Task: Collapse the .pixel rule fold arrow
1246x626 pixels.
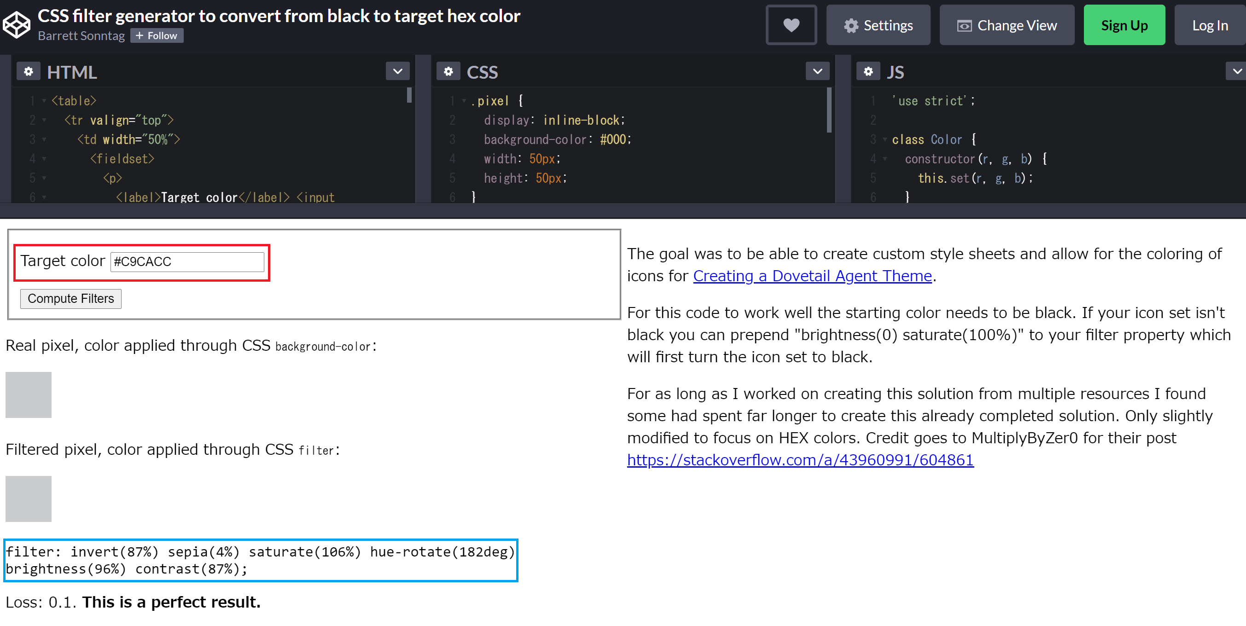Action: coord(464,101)
